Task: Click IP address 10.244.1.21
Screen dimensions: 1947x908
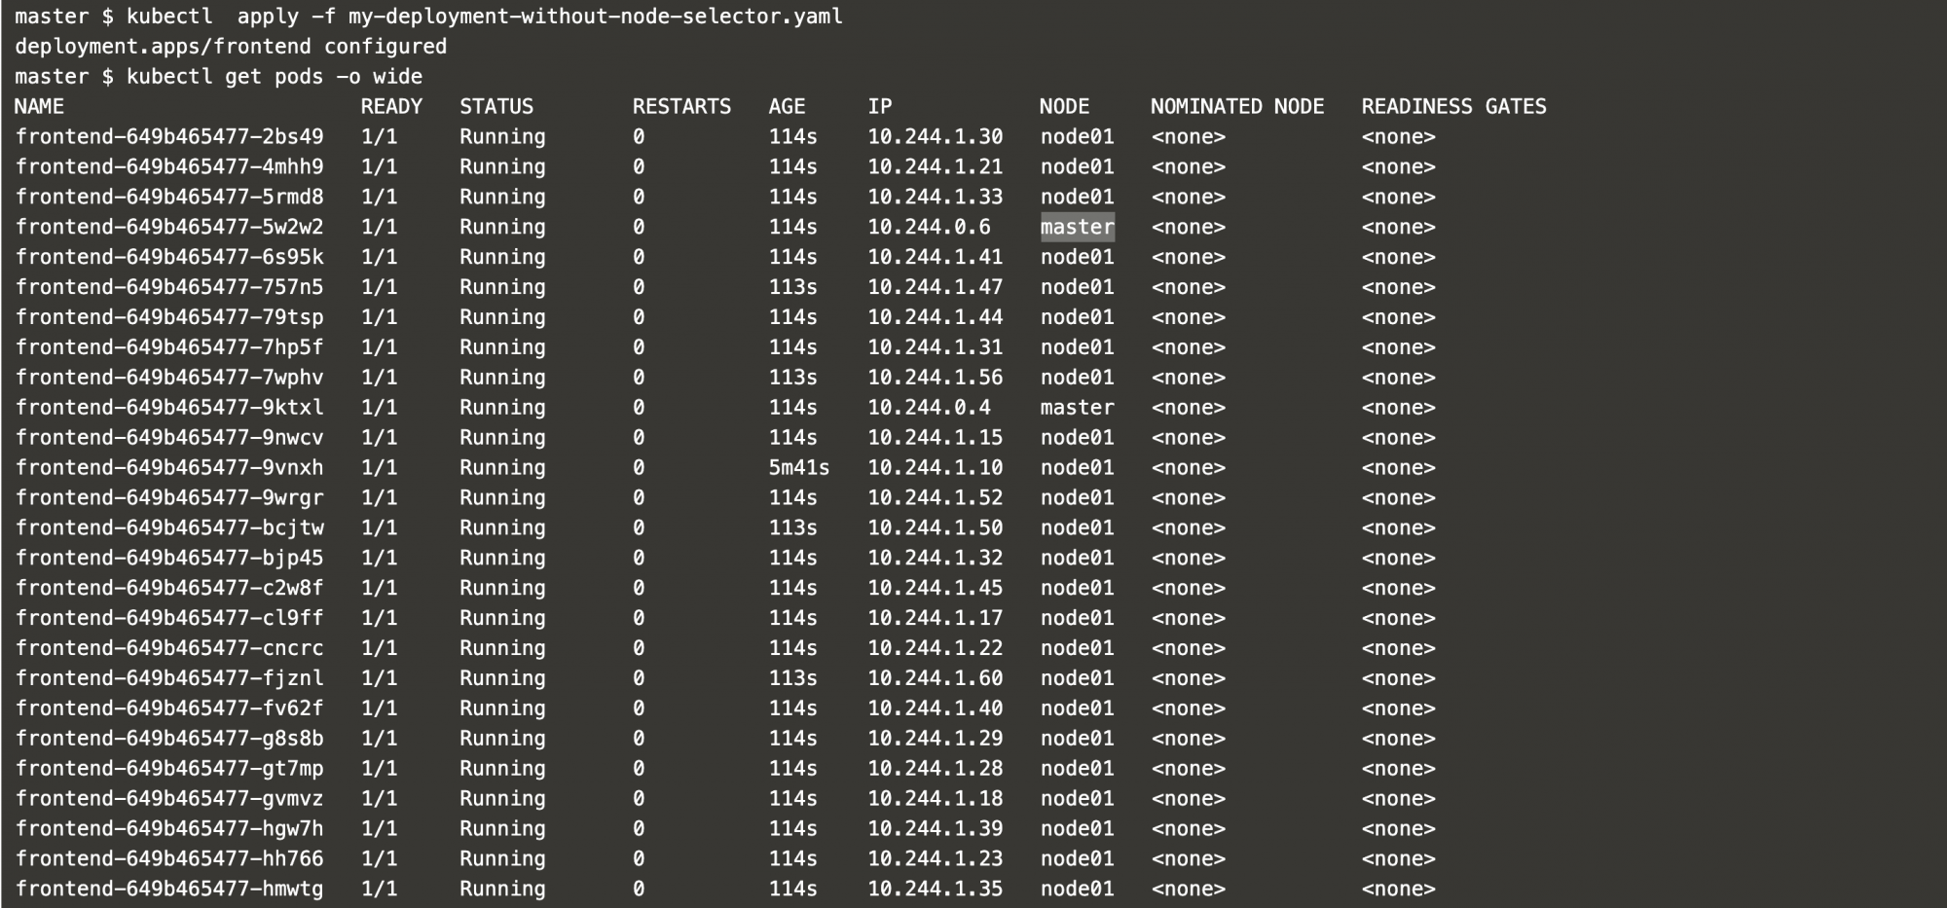Action: pos(936,167)
